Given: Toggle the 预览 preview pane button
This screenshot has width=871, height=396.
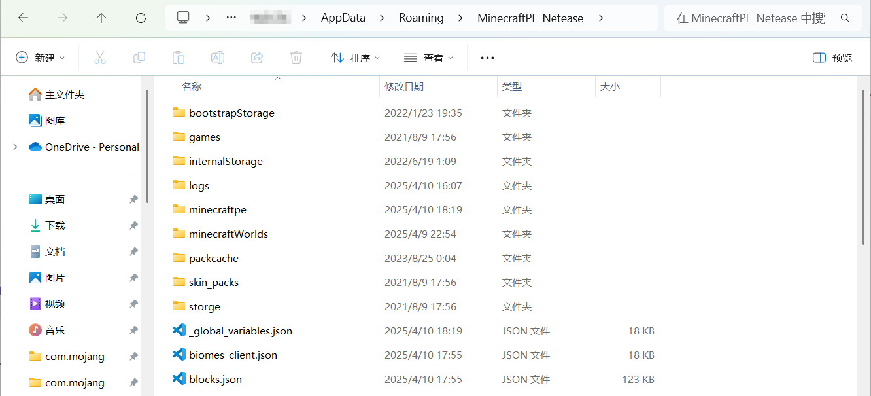Looking at the screenshot, I should pos(832,58).
